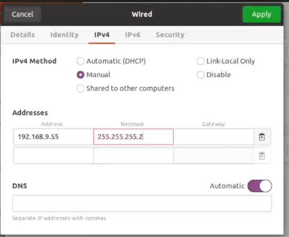Choose Shared to other computers
Screen dimensions: 289x237
point(125,89)
